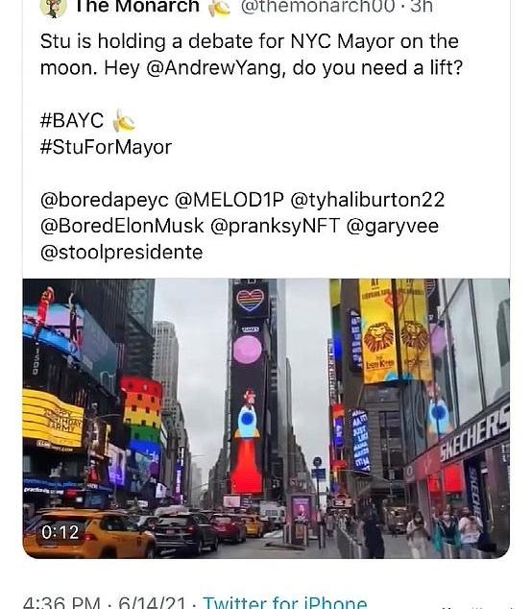Play the Times Square video
The image size is (532, 609).
click(x=266, y=418)
